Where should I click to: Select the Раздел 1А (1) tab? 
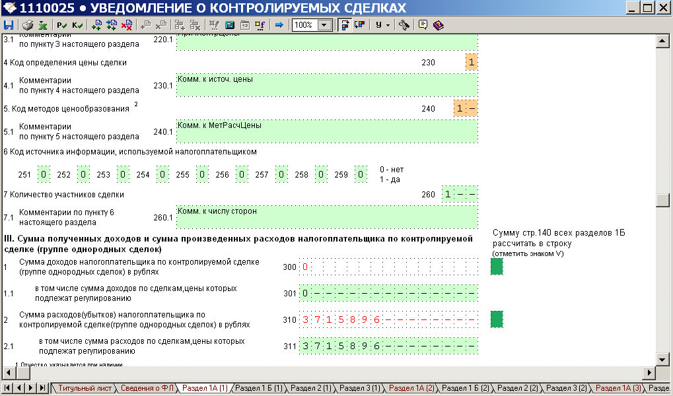point(205,388)
